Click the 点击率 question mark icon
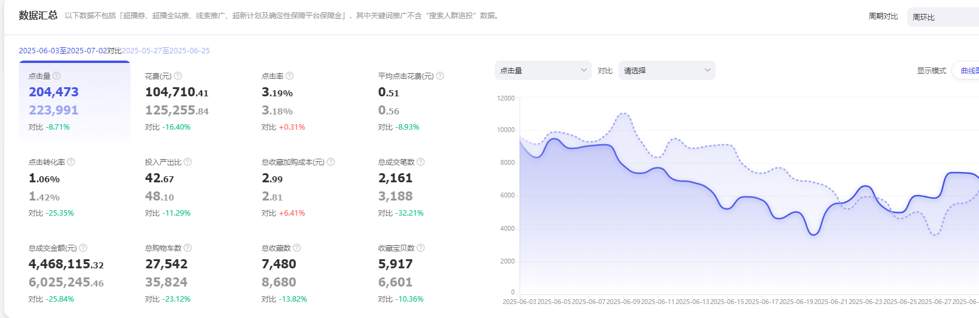The height and width of the screenshot is (318, 979). pos(290,76)
